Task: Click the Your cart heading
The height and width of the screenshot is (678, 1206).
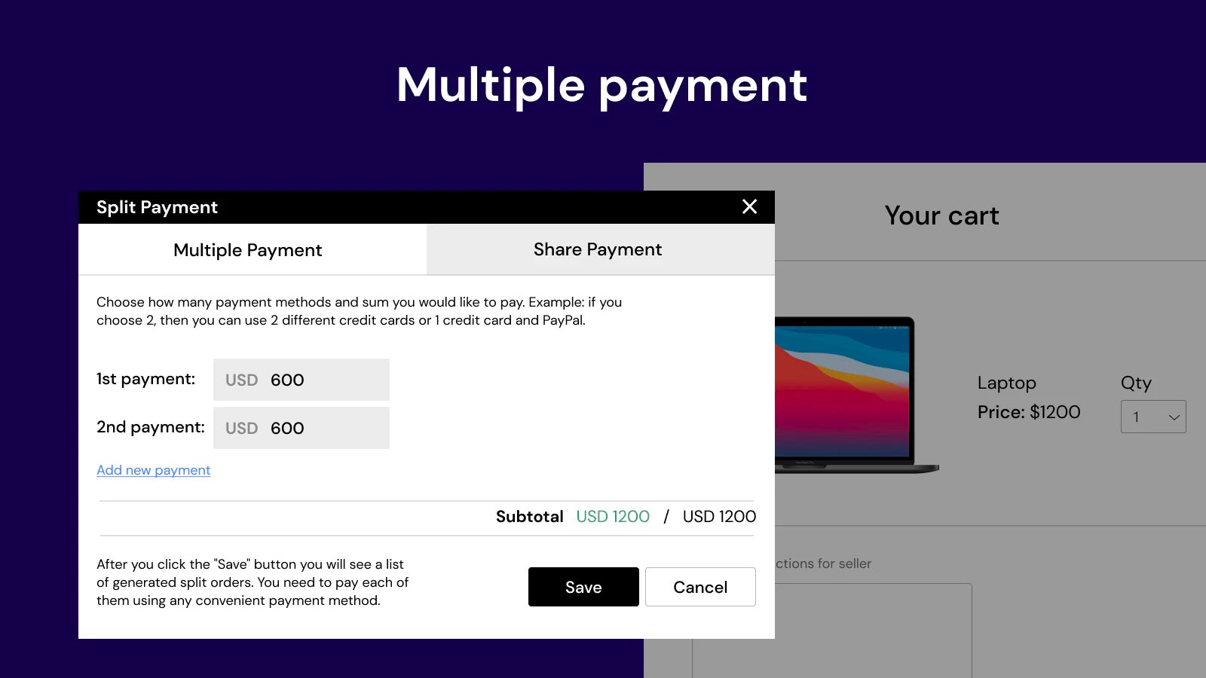Action: 941,216
